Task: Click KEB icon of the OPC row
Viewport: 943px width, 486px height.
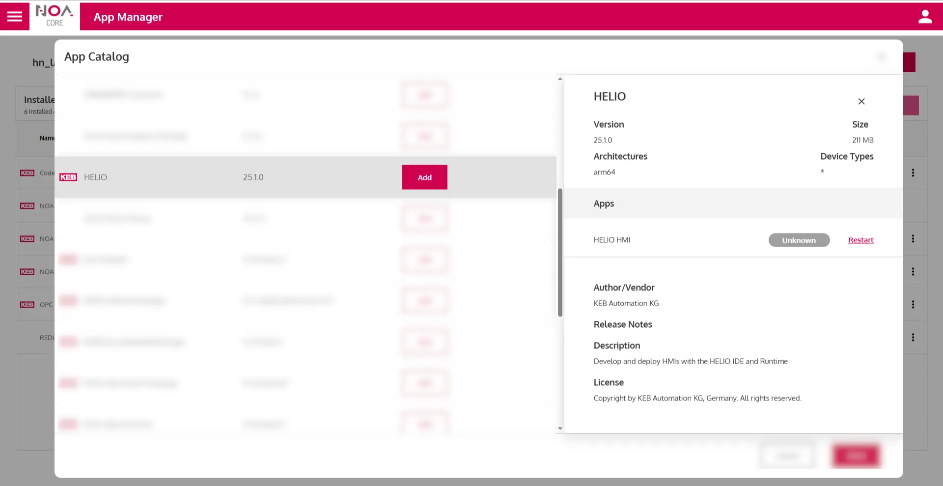Action: pos(27,305)
